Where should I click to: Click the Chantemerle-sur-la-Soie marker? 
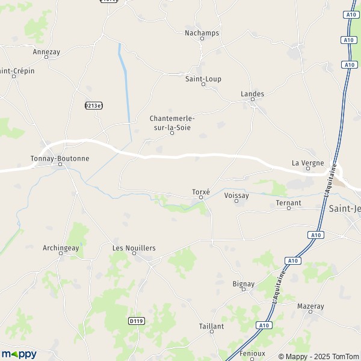pyautogui.click(x=171, y=133)
